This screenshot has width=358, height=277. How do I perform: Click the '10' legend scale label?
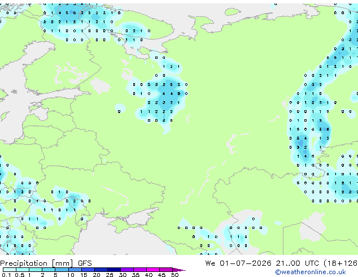click(71, 275)
